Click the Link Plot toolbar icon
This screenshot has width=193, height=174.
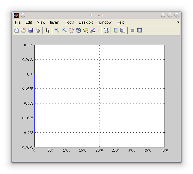point(106,30)
